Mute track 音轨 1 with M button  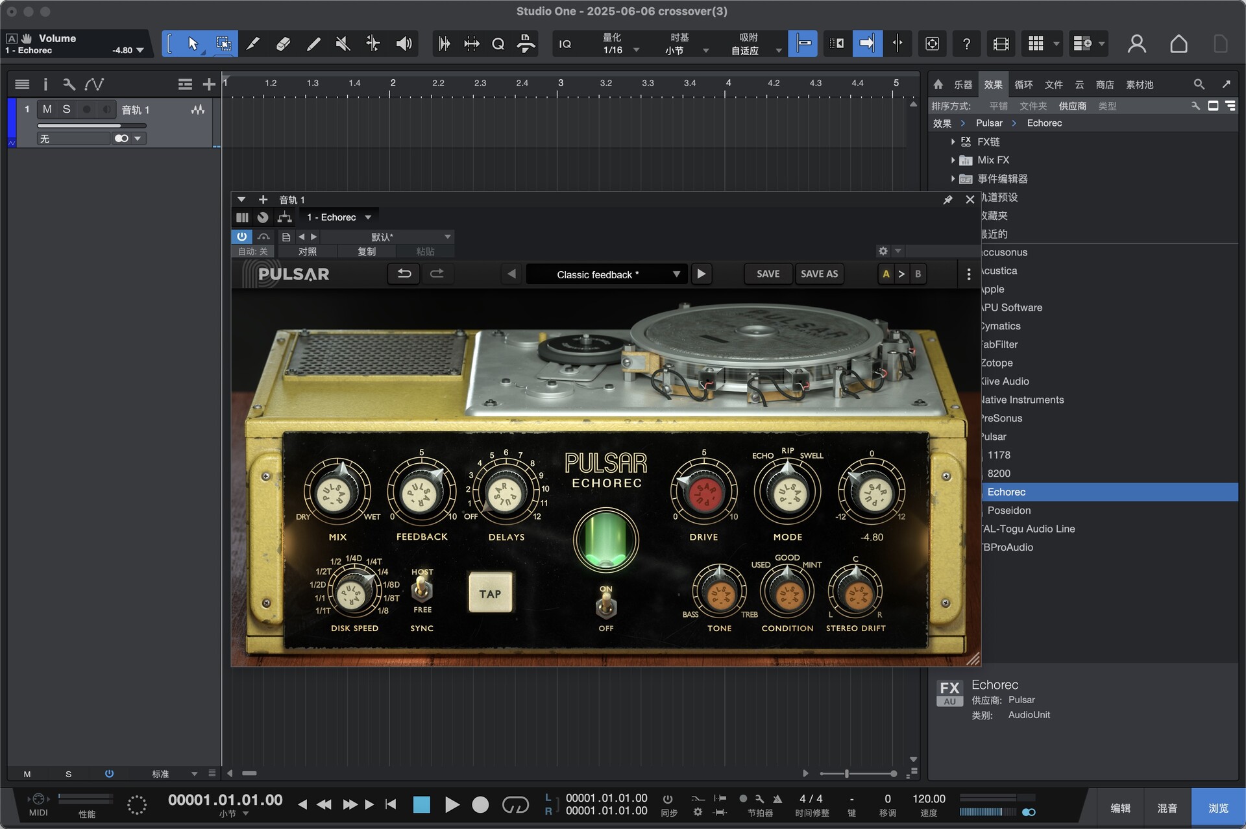(x=47, y=110)
